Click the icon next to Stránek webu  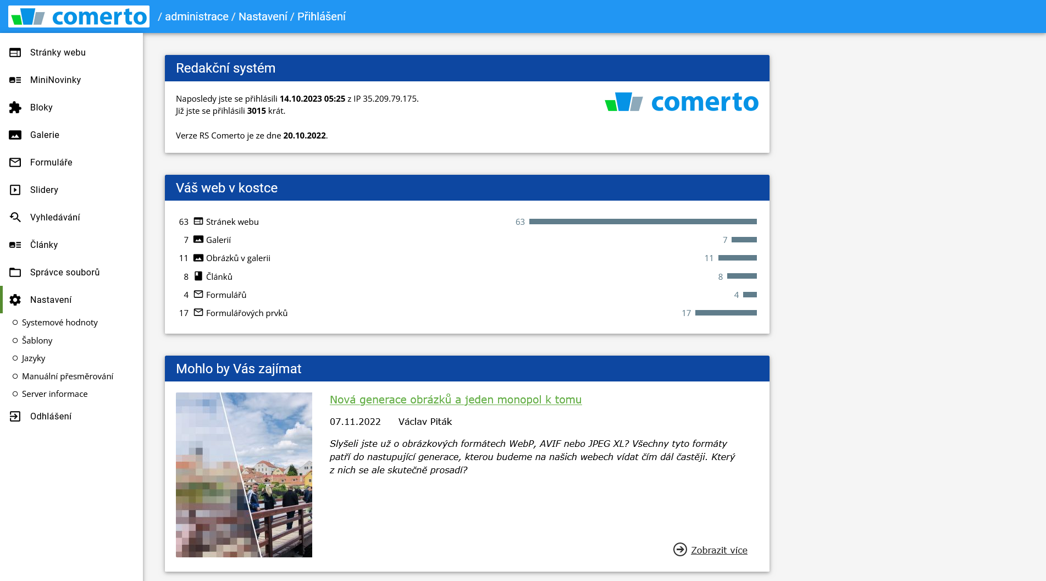point(198,221)
